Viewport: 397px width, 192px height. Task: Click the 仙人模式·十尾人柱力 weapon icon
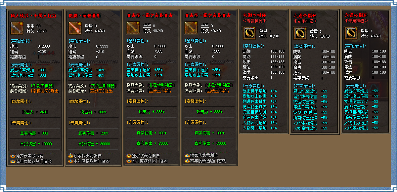[16, 28]
